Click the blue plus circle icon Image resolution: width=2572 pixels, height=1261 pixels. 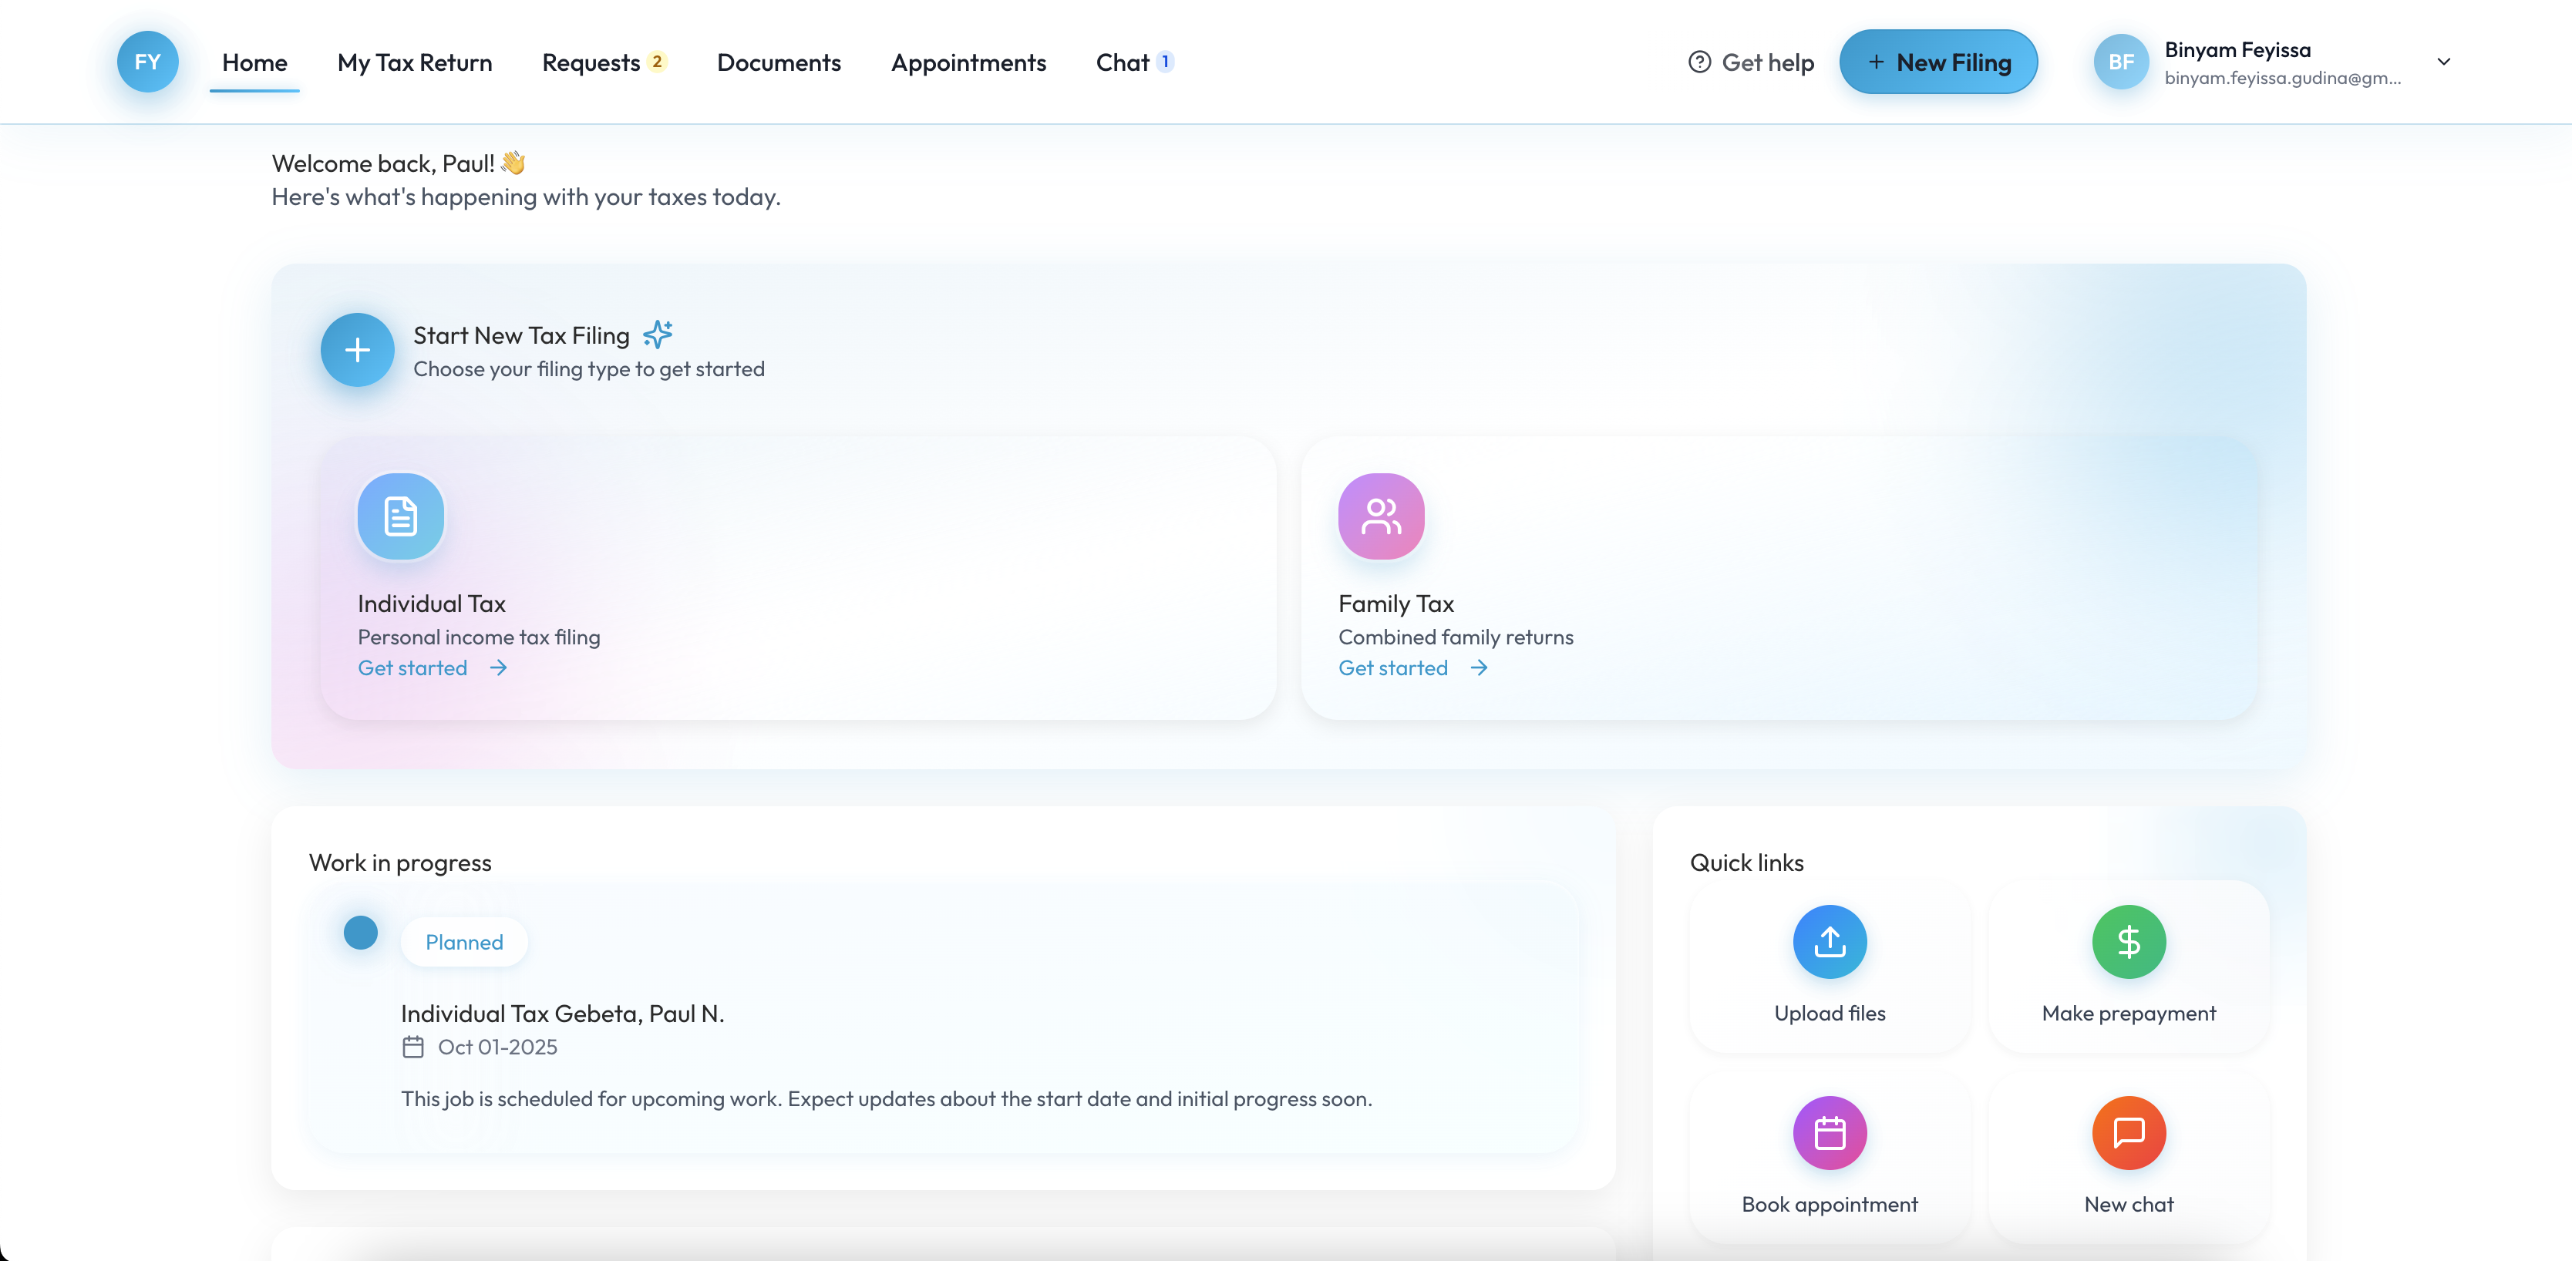356,351
